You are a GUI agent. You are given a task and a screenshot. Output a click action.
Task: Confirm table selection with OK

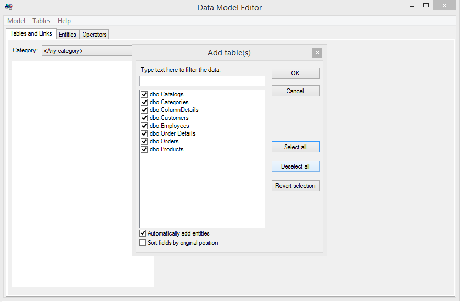[295, 73]
